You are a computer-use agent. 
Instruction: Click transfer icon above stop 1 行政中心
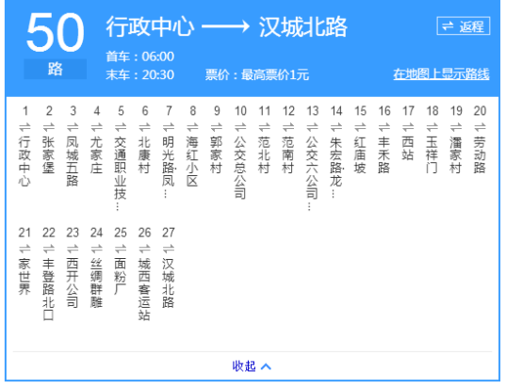point(24,127)
